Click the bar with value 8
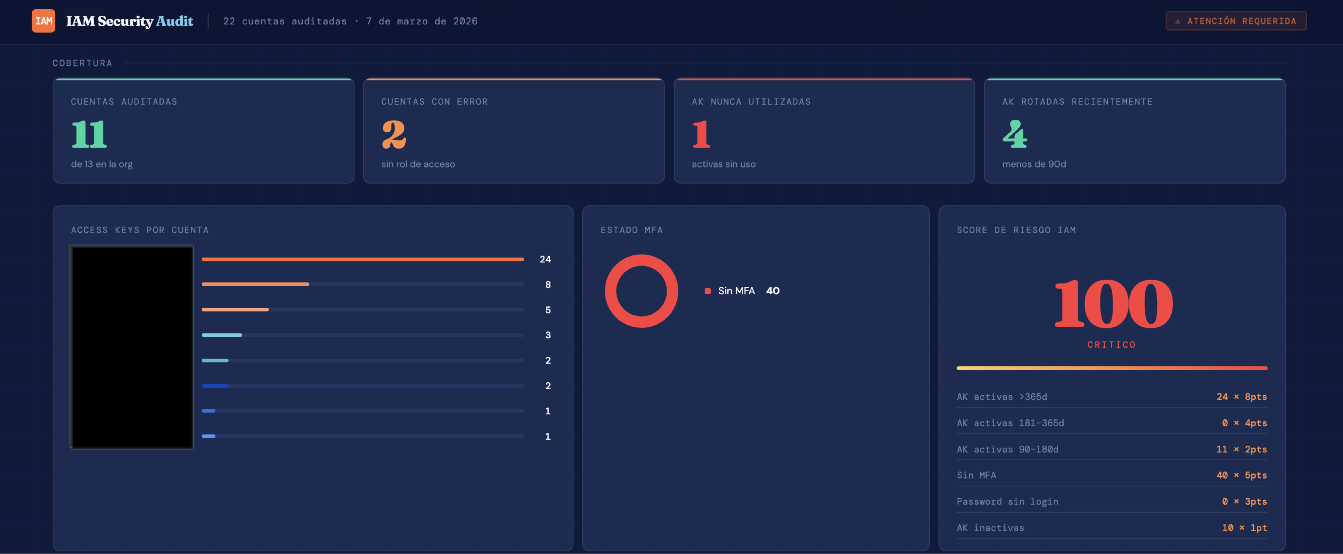The height and width of the screenshot is (554, 1343). click(x=255, y=284)
